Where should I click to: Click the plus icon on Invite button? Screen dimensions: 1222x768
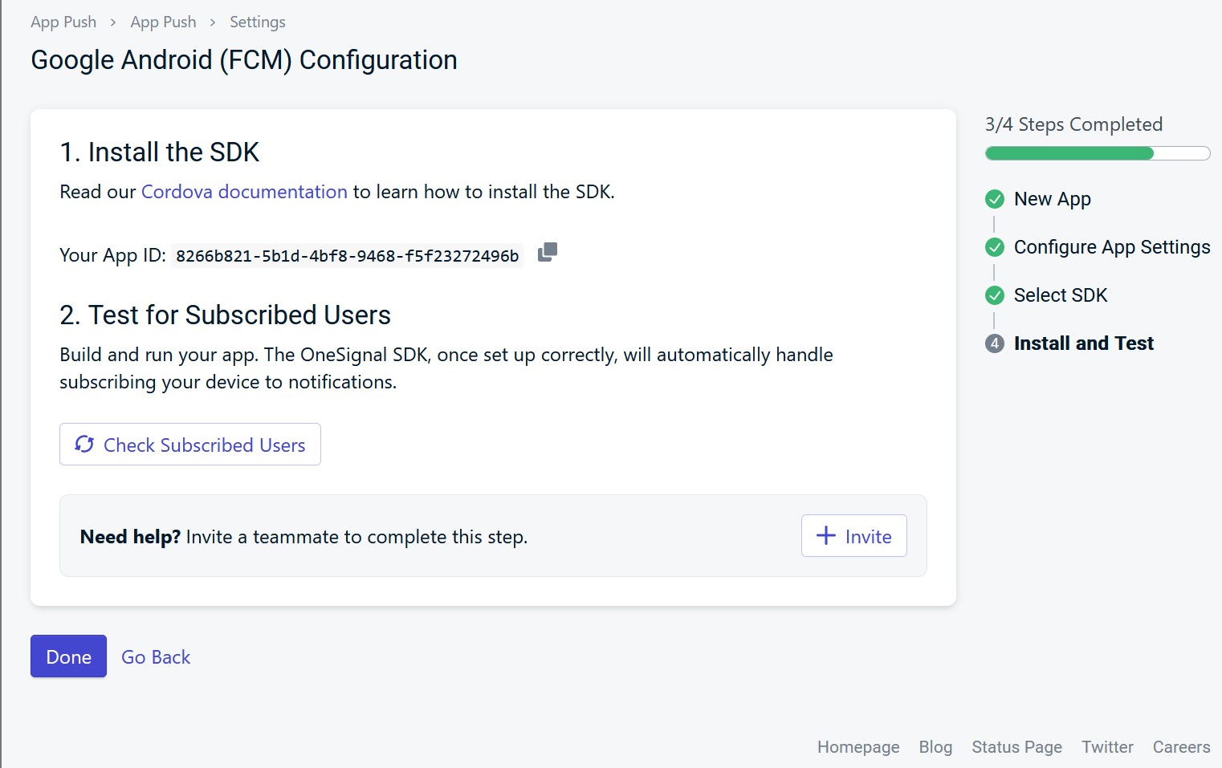click(x=825, y=535)
